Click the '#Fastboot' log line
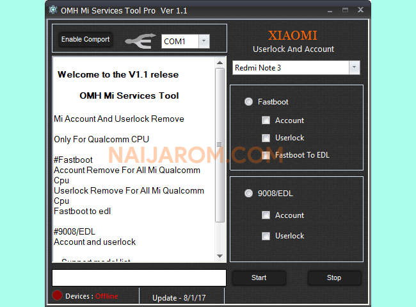The image size is (416, 307). tap(73, 160)
